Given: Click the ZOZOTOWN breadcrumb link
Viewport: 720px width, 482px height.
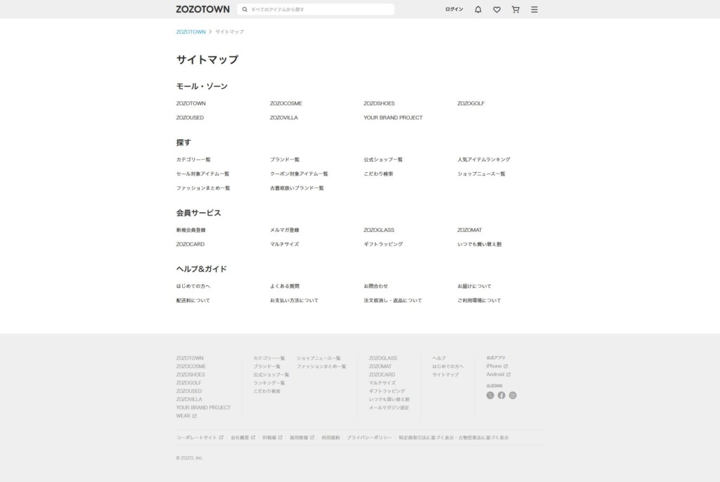Looking at the screenshot, I should [x=191, y=32].
